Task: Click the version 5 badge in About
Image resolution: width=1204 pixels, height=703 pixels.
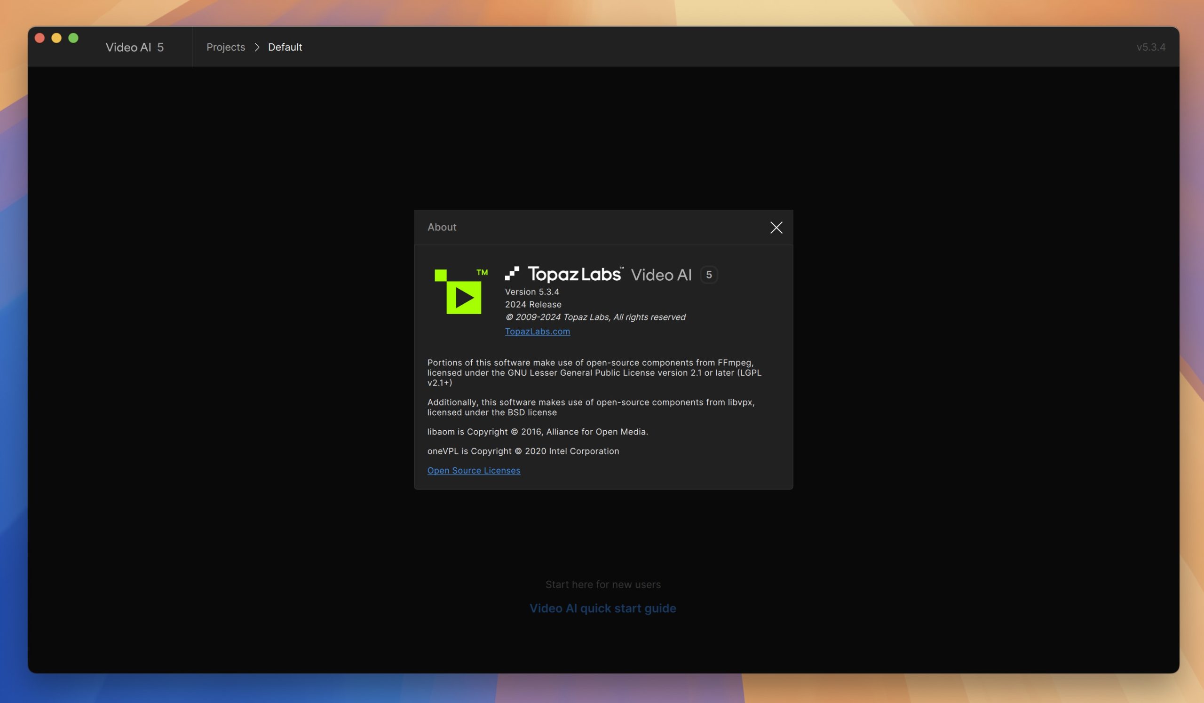Action: point(709,275)
